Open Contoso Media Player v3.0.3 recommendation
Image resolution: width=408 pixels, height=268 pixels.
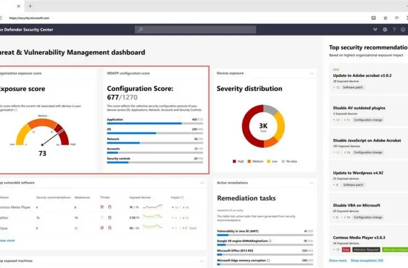coord(359,238)
